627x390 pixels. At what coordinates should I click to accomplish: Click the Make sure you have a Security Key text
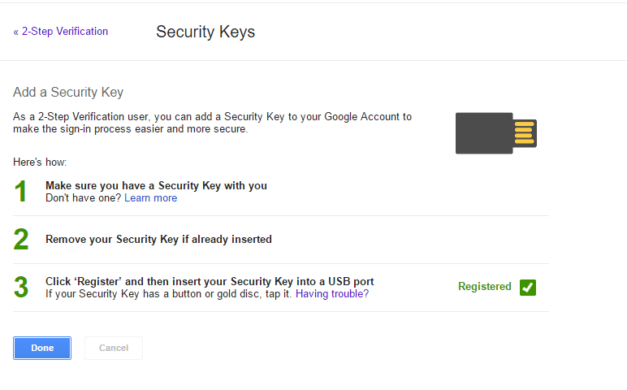157,185
